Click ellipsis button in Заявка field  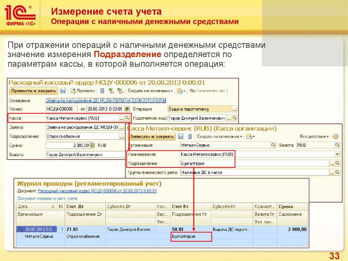pyautogui.click(x=122, y=127)
